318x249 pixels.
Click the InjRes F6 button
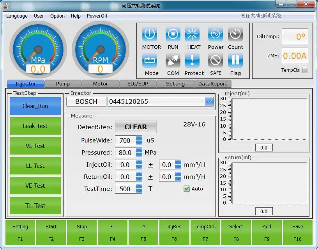(174, 233)
